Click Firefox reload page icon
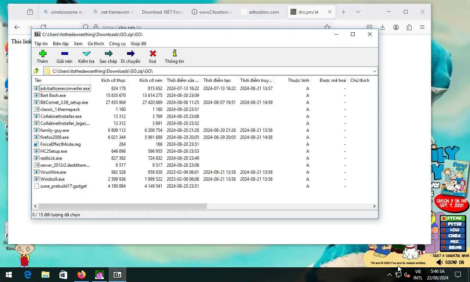 (x=43, y=27)
